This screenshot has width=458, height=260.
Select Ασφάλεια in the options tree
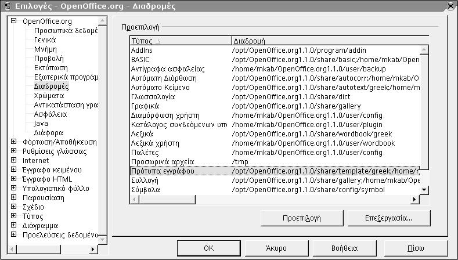[51, 114]
